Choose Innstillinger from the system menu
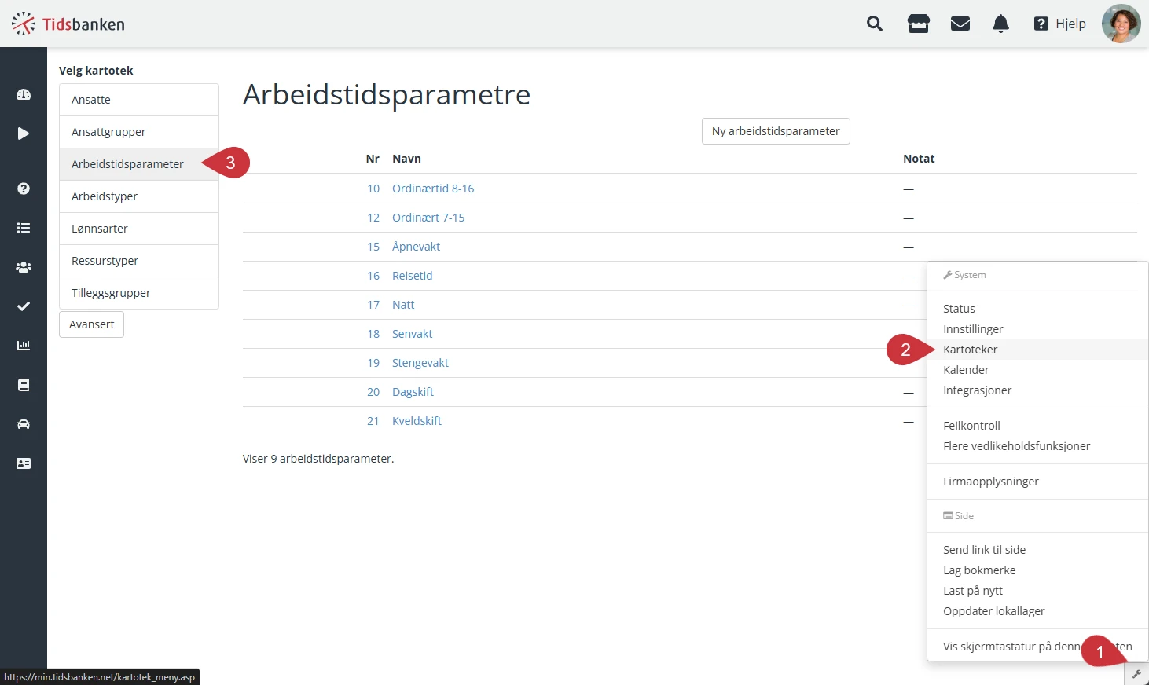Image resolution: width=1149 pixels, height=685 pixels. click(973, 329)
